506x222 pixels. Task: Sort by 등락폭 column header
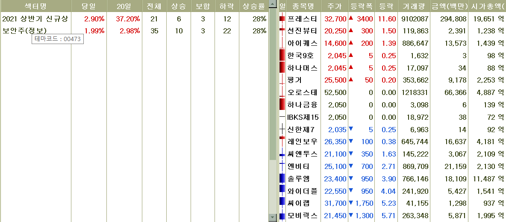[x=362, y=6]
